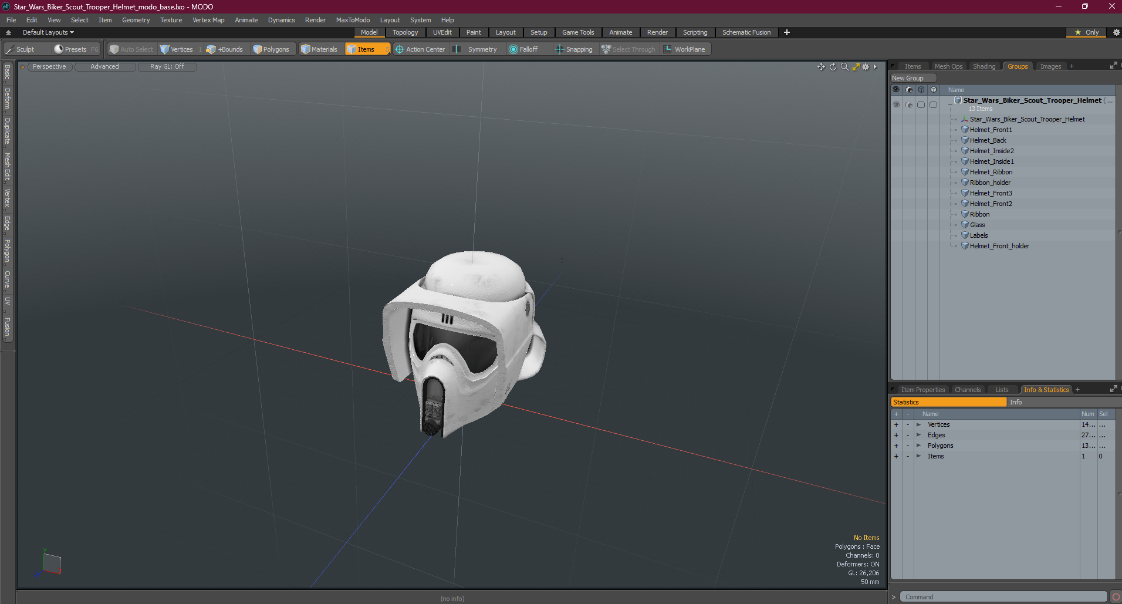1122x604 pixels.
Task: Select Items mode button
Action: [367, 49]
